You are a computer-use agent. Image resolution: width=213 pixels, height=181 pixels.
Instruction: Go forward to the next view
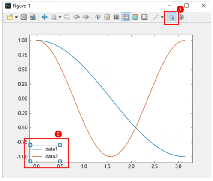(x=86, y=17)
